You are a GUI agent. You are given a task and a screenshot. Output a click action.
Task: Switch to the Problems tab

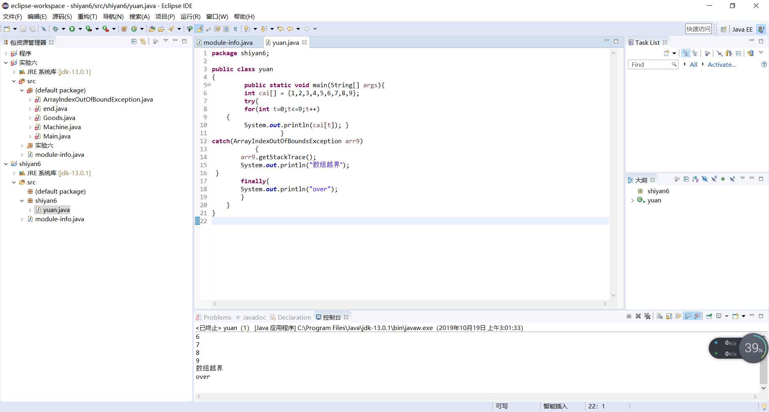(213, 317)
